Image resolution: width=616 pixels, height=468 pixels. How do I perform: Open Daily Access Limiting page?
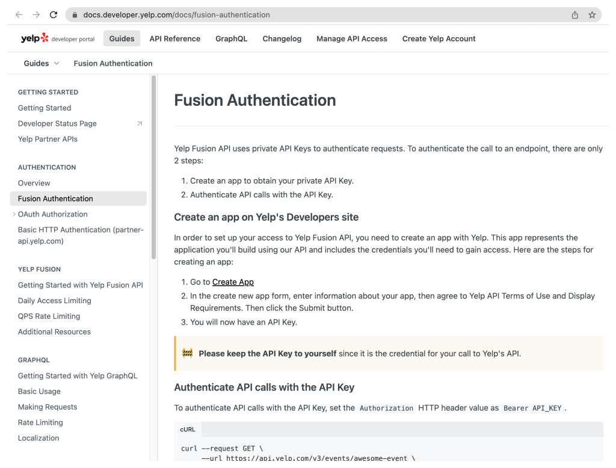click(55, 301)
